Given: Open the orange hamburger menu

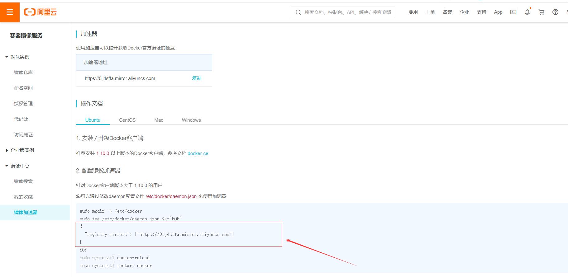Looking at the screenshot, I should [x=10, y=12].
